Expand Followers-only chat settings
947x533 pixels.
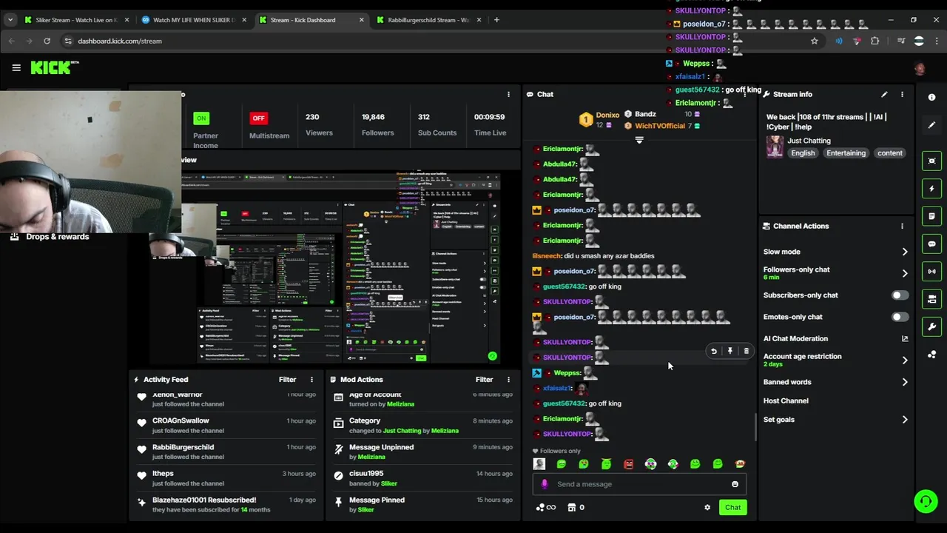(904, 273)
